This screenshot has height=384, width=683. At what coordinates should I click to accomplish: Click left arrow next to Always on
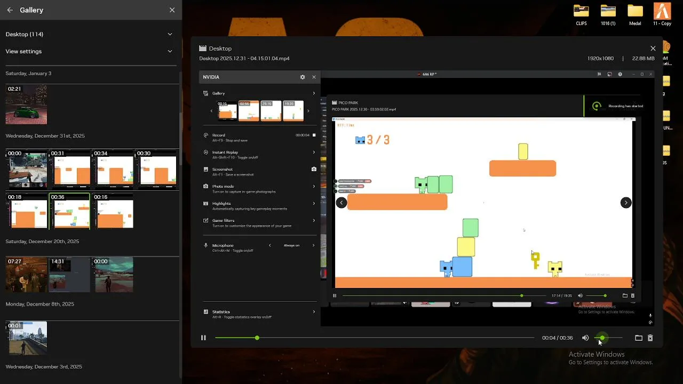click(x=270, y=245)
